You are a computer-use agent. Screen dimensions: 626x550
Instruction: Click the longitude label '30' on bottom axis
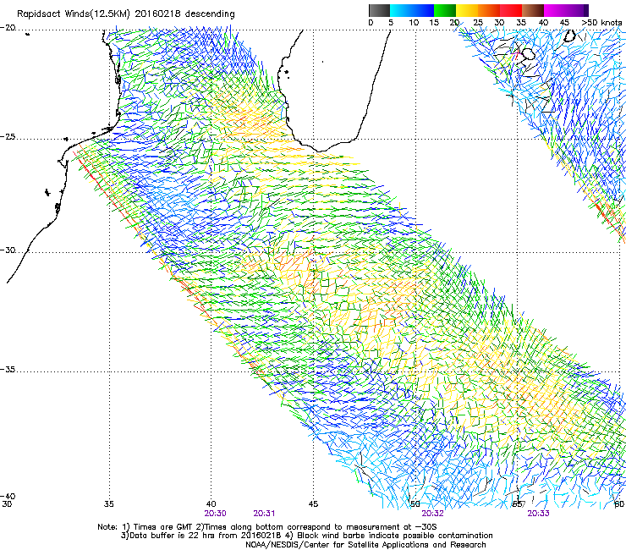(7, 503)
